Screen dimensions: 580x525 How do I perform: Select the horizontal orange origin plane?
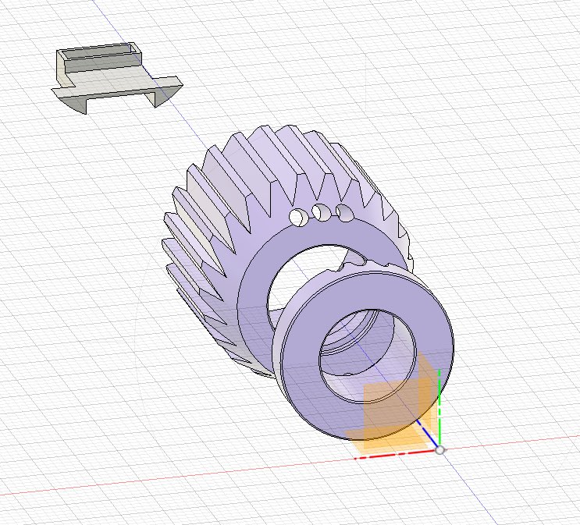click(389, 439)
